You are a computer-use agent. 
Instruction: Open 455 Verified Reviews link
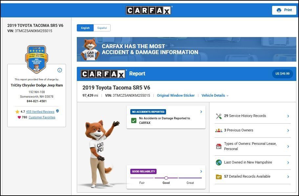pyautogui.click(x=40, y=112)
